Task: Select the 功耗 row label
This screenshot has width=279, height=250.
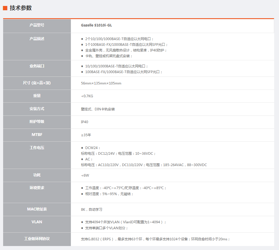Action: click(x=37, y=175)
